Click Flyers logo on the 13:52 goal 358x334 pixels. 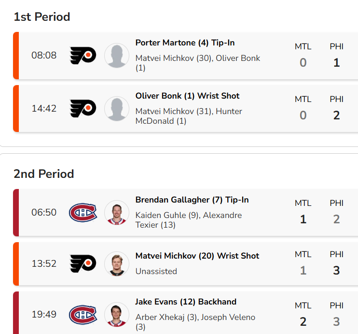pos(83,264)
